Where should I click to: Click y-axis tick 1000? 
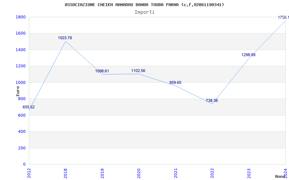click(x=21, y=83)
